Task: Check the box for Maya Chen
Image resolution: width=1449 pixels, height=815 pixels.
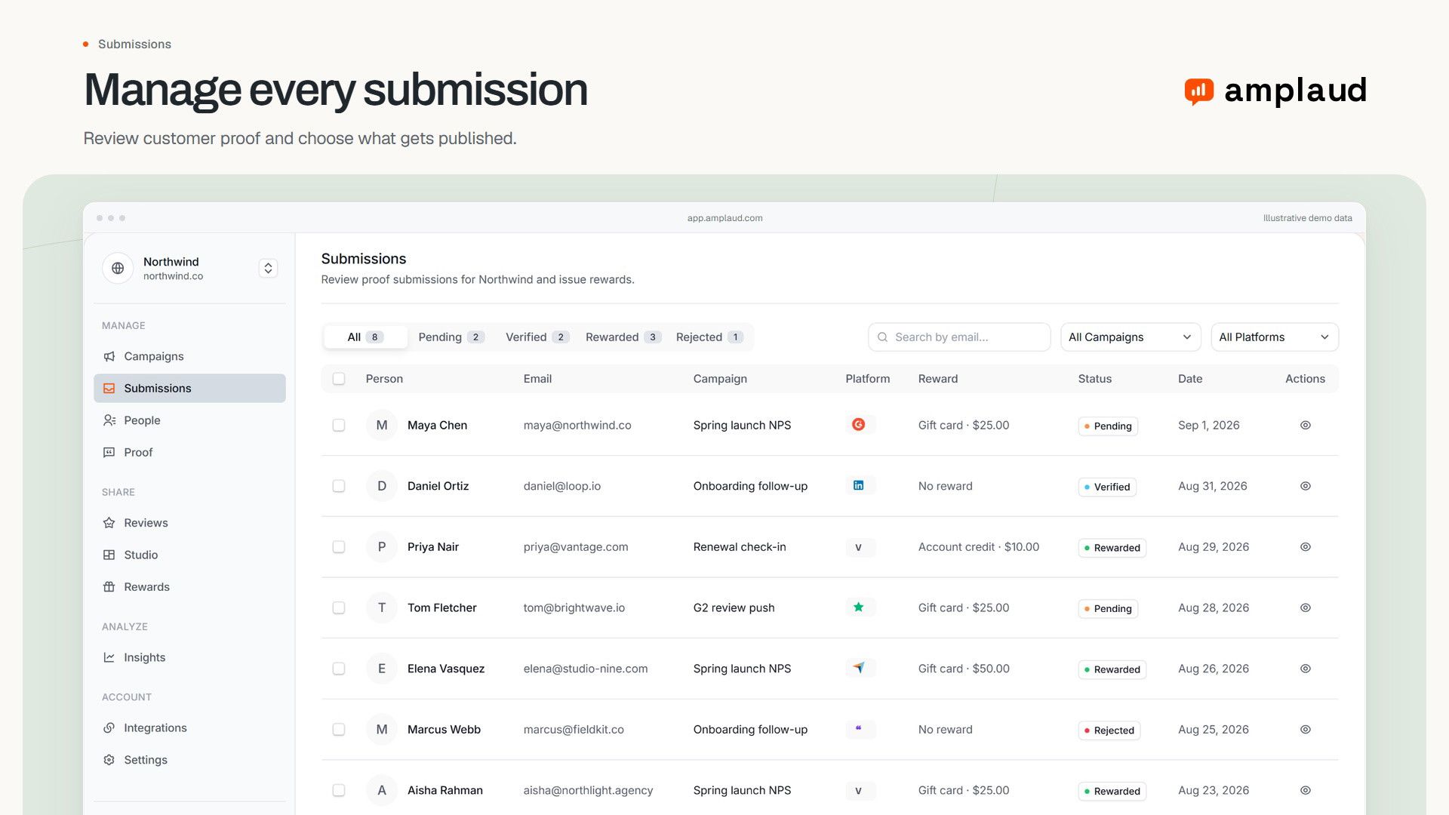Action: [x=339, y=426]
